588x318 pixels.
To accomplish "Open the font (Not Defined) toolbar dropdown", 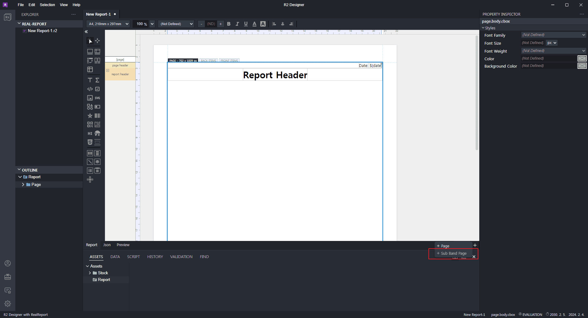I will [176, 24].
